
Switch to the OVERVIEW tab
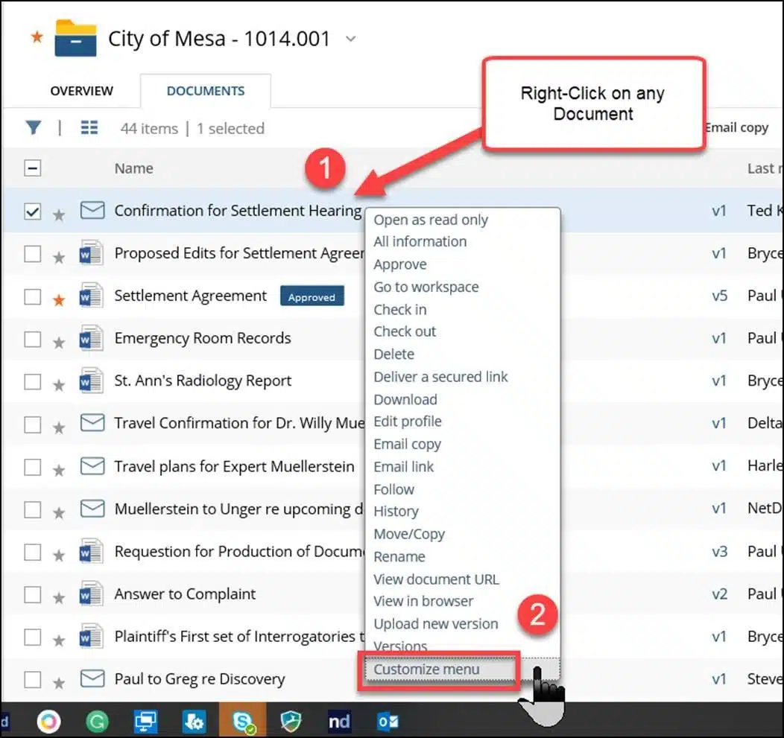[x=81, y=91]
